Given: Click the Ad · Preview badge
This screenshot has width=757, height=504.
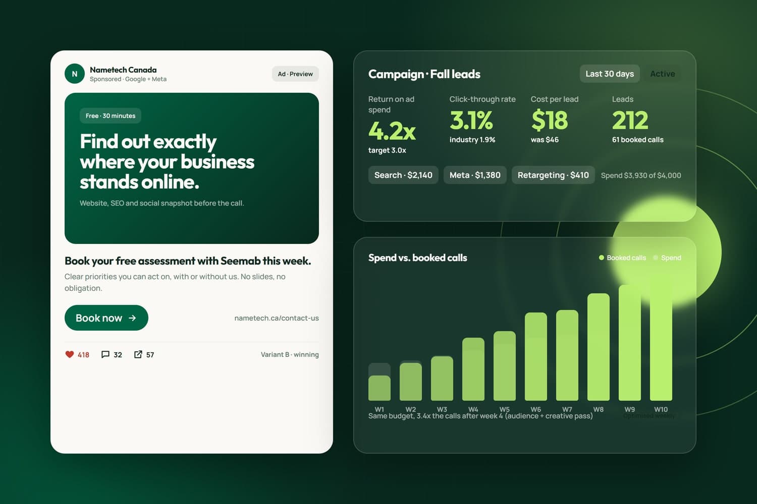Looking at the screenshot, I should pos(295,74).
